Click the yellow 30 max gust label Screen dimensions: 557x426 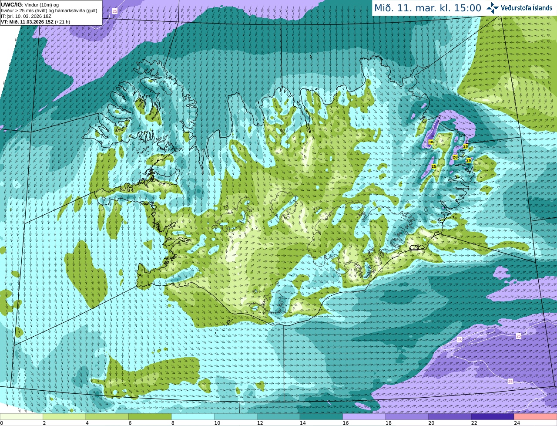tap(431, 142)
